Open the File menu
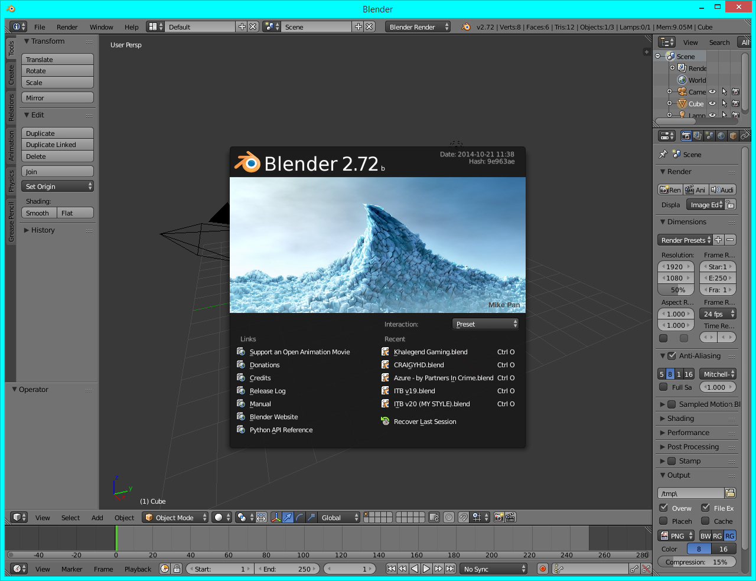This screenshot has width=756, height=581. pyautogui.click(x=40, y=27)
